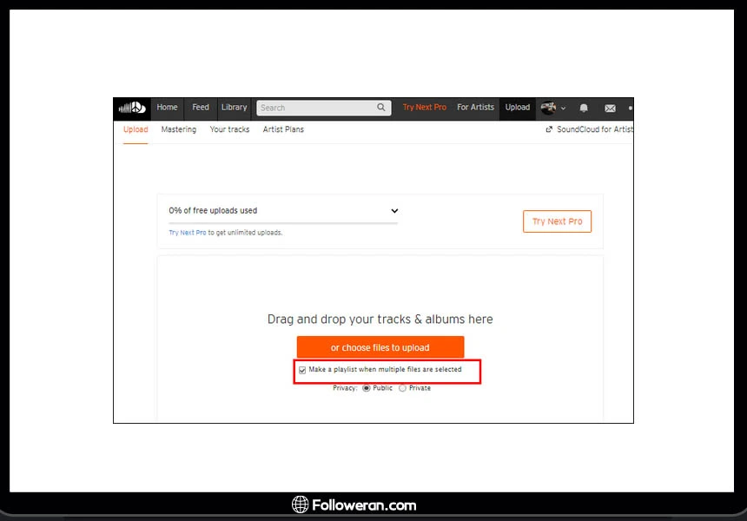
Task: Click the blue Try Next Pro link
Action: coord(188,233)
